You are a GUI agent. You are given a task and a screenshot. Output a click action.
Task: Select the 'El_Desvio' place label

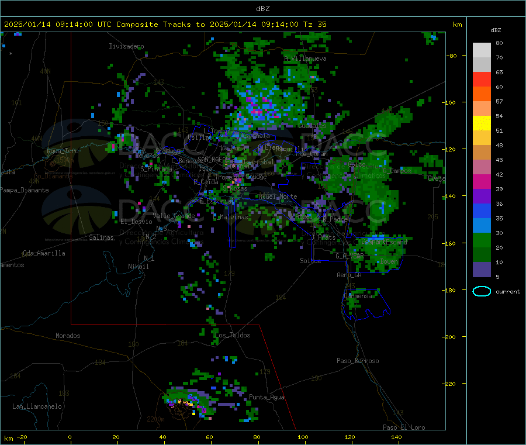[x=136, y=222]
